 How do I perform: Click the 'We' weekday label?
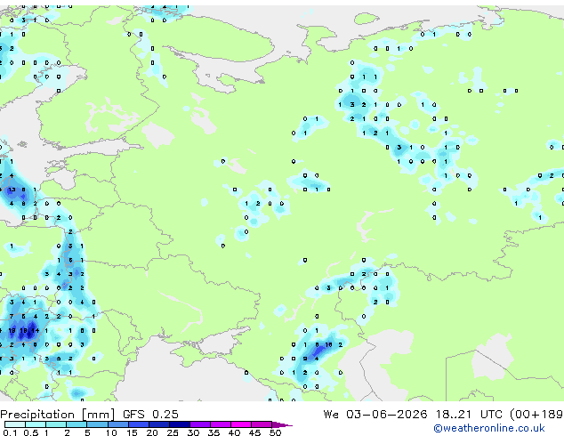[331, 415]
